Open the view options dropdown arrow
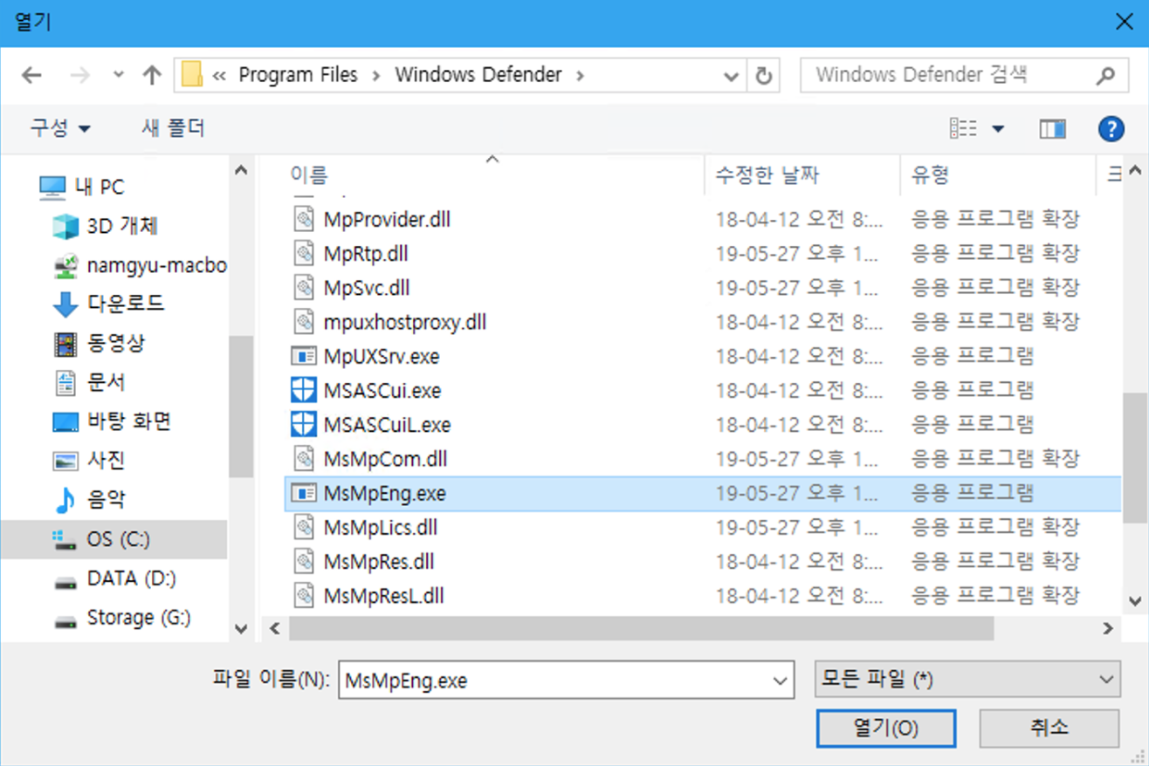Screen dimensions: 1149x766 (x=997, y=130)
